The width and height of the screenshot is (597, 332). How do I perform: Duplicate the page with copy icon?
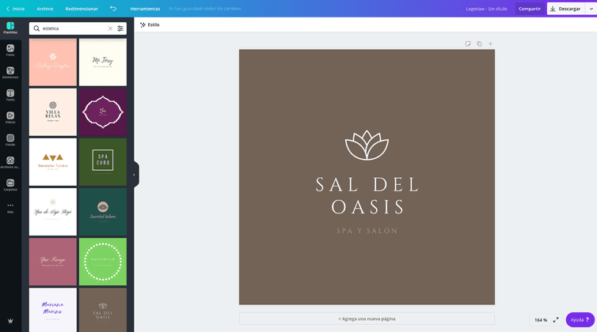479,43
